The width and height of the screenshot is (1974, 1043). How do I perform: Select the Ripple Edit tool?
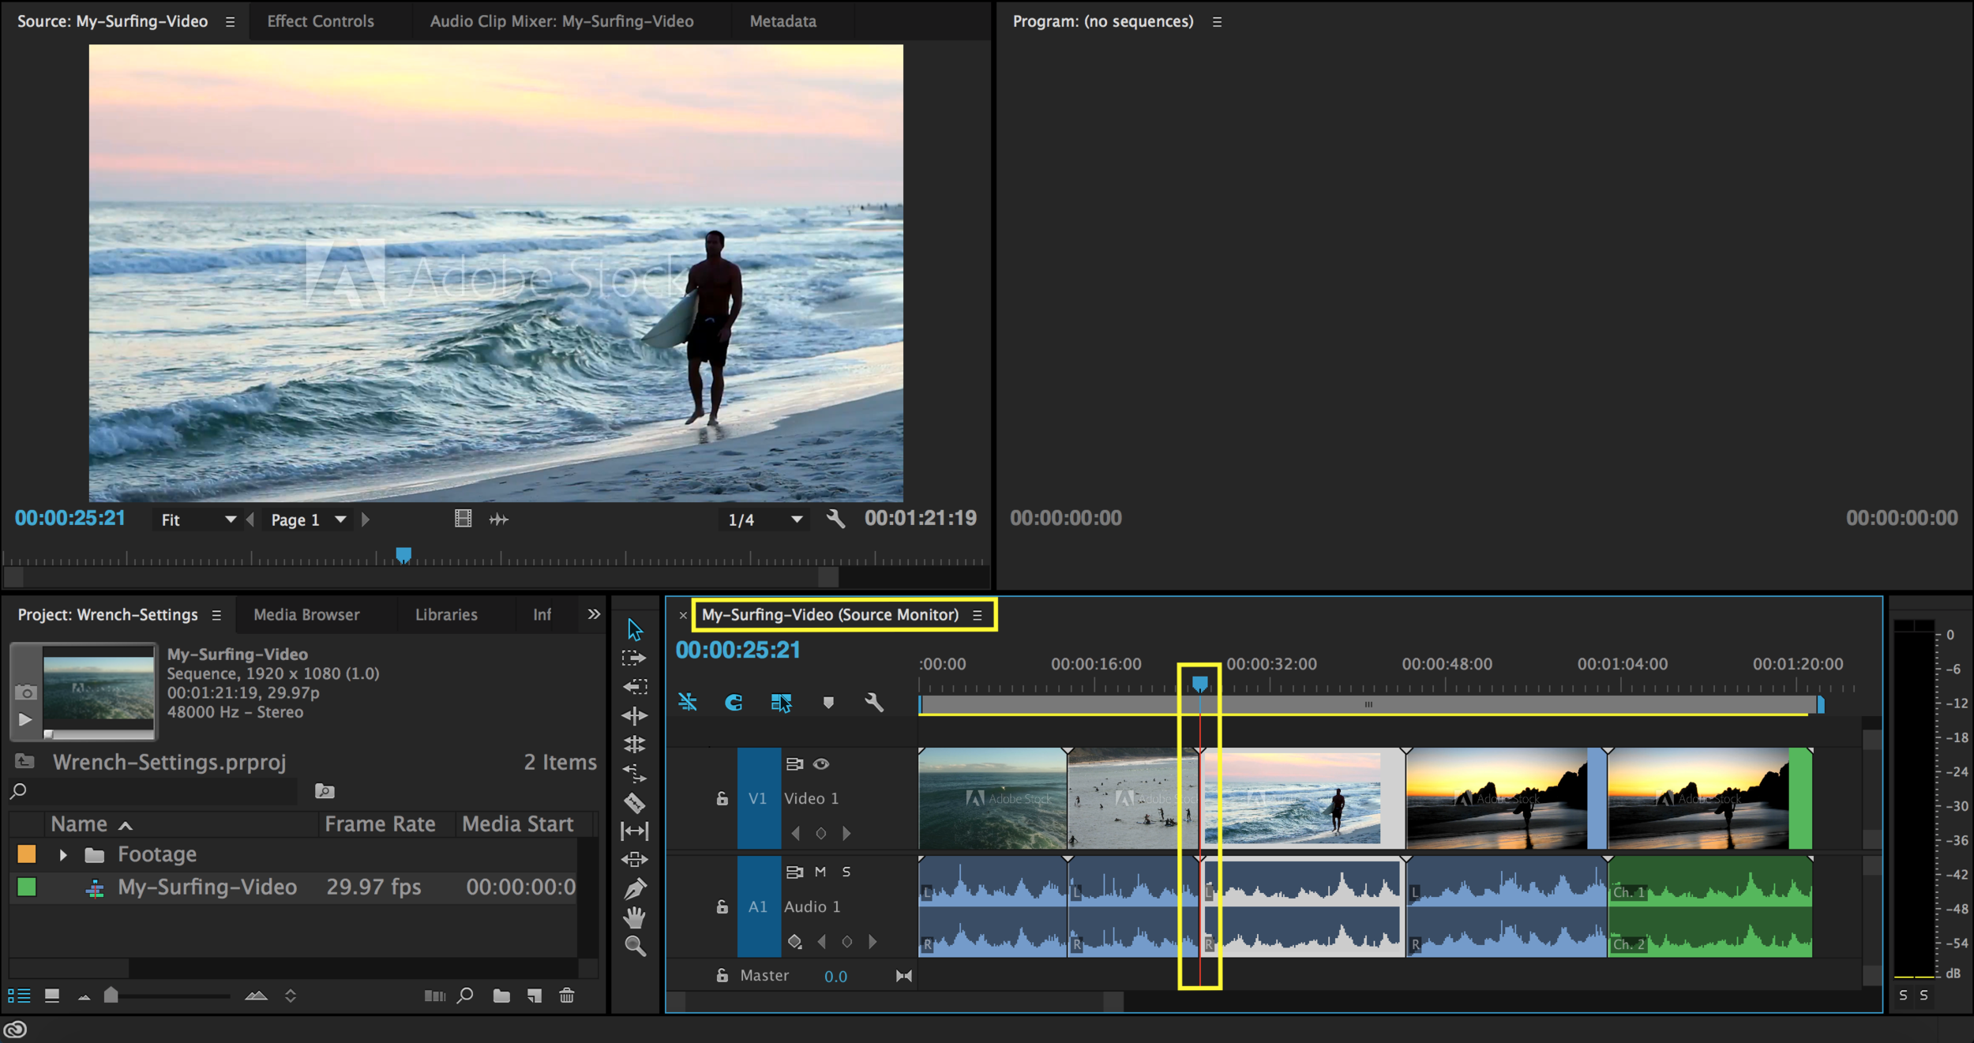pyautogui.click(x=635, y=715)
